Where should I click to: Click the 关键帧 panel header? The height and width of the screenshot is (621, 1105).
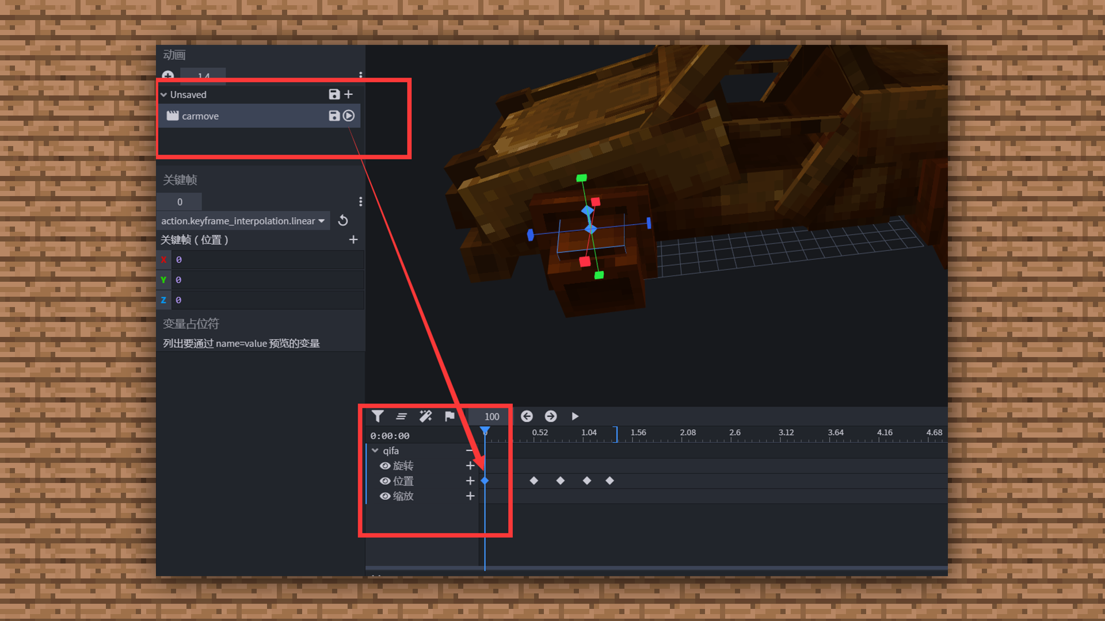coord(180,180)
